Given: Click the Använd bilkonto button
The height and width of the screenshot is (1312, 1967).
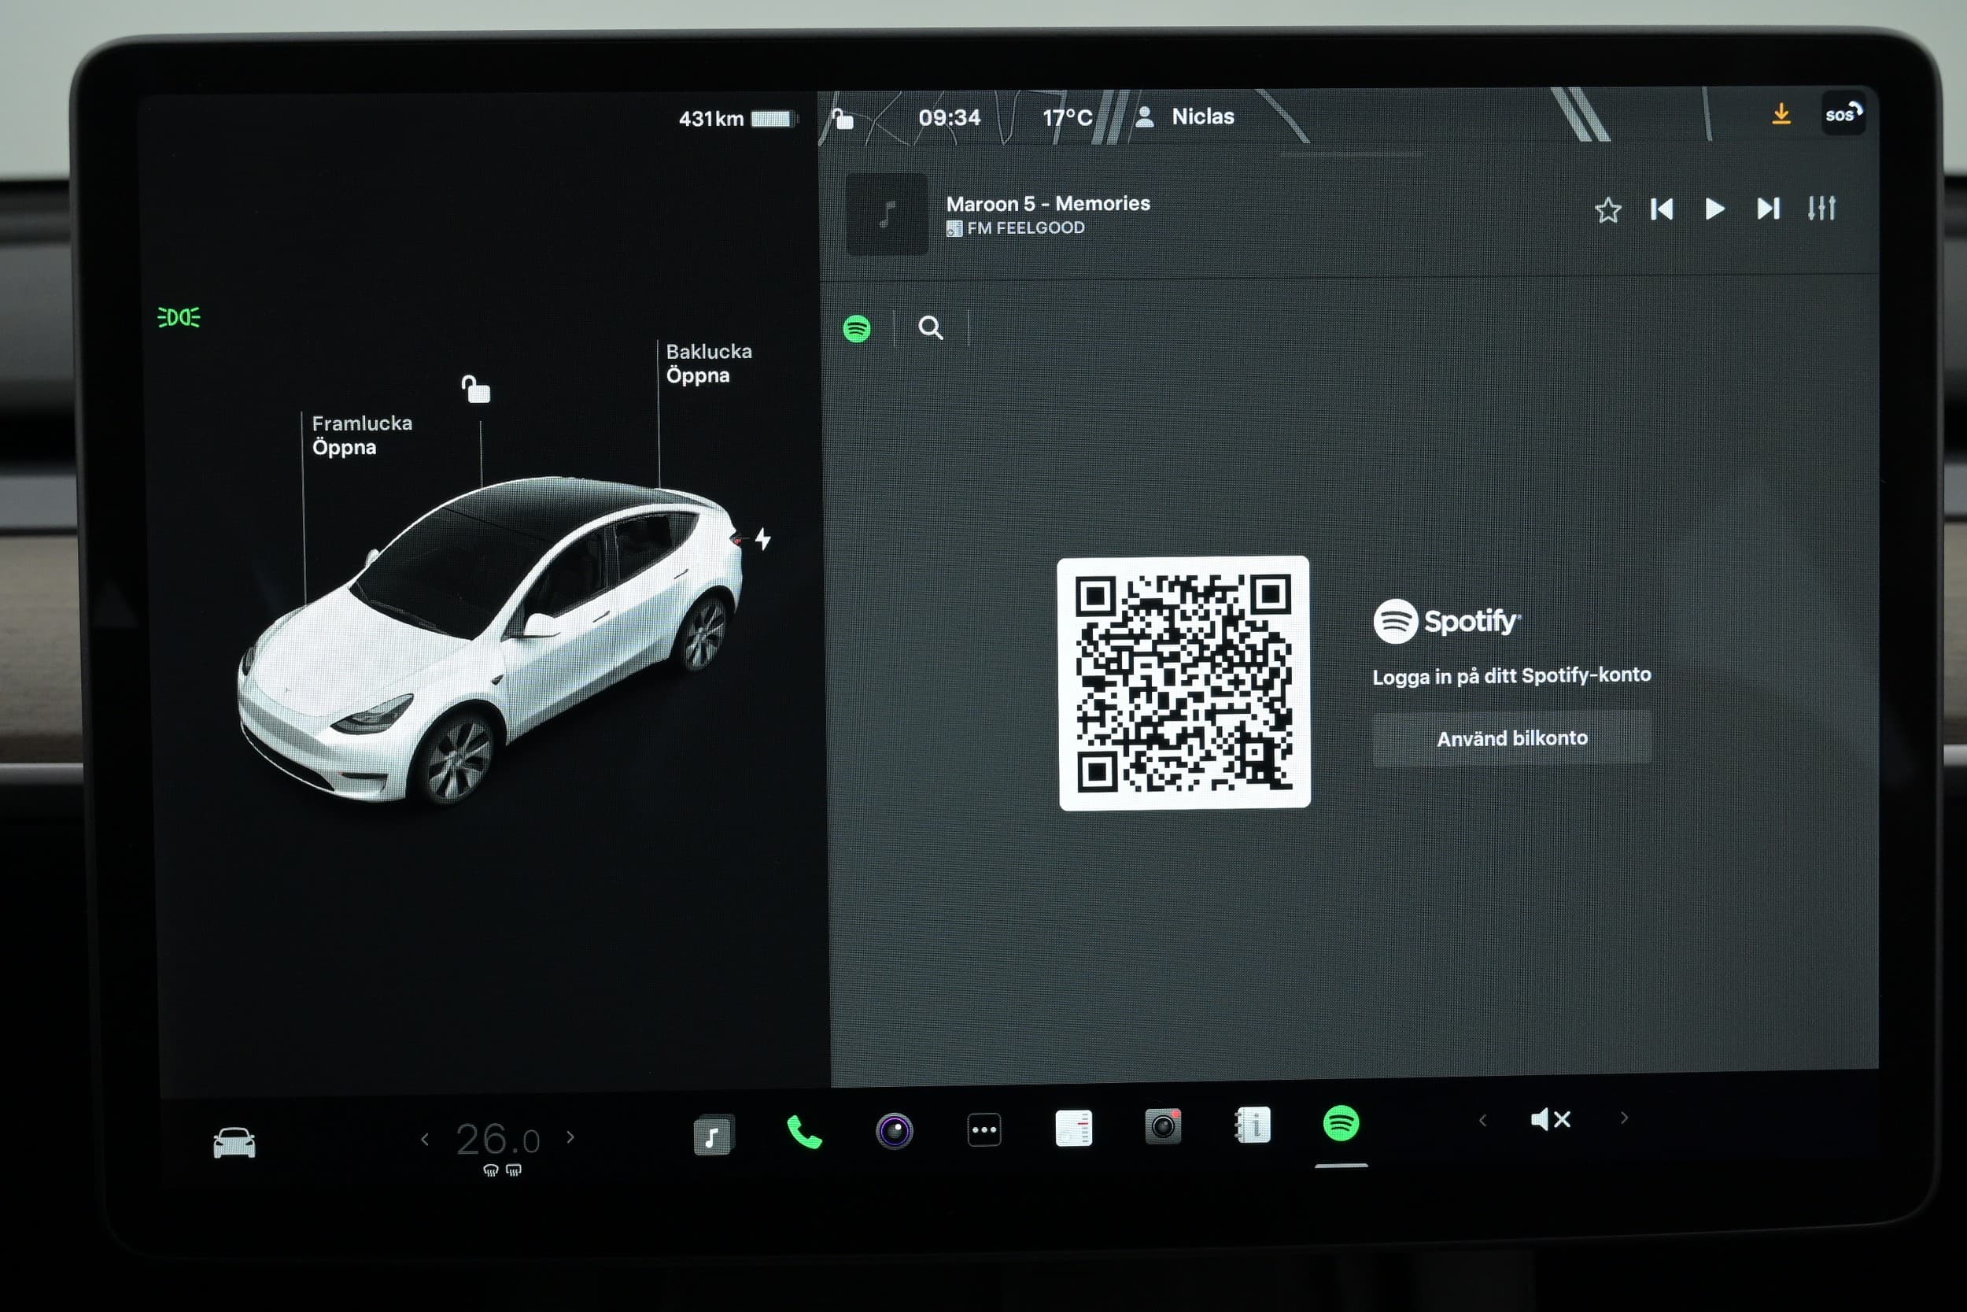Looking at the screenshot, I should click(1511, 738).
